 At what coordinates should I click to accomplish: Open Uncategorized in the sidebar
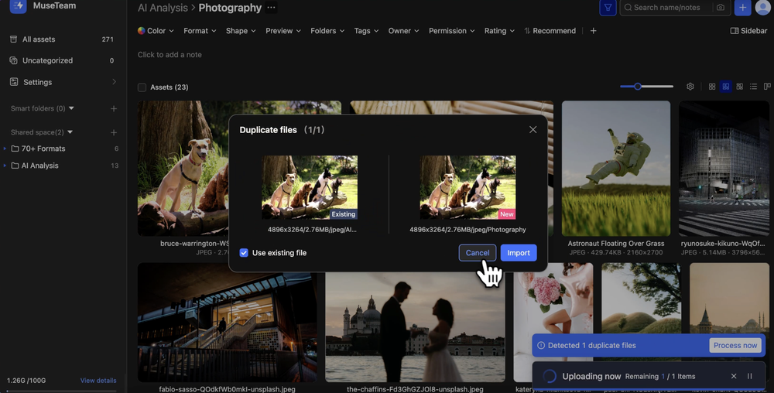(x=47, y=60)
